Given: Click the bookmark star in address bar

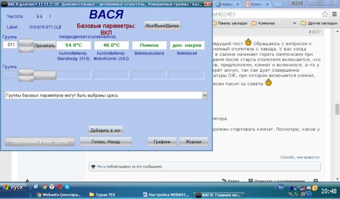Looking at the screenshot, I should point(325,14).
